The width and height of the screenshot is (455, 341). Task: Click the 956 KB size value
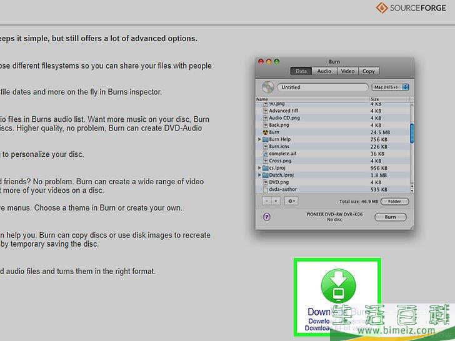coord(379,168)
